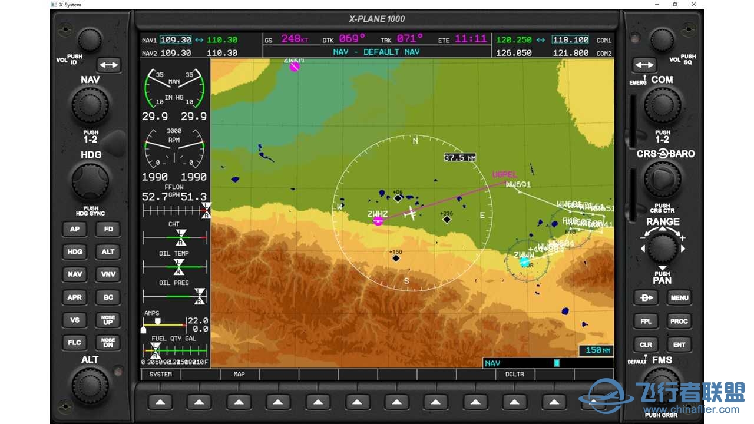Toggle the BC back course button
754x424 pixels.
point(108,297)
